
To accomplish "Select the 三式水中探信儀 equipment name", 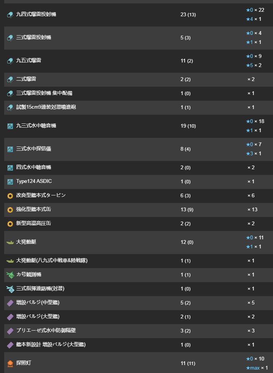I will [x=34, y=149].
